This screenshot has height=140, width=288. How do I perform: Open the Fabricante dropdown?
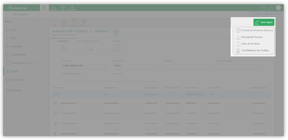[x=136, y=65]
